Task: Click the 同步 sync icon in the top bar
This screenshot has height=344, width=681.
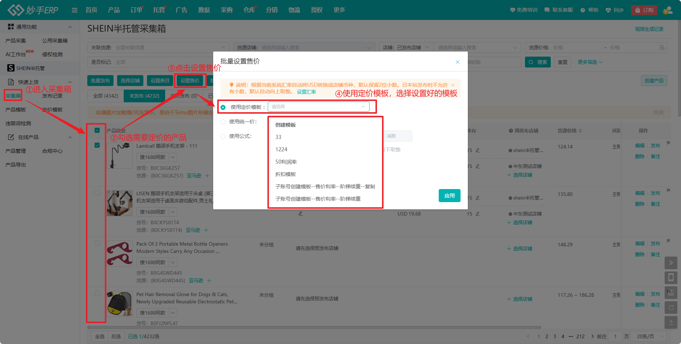Action: (608, 10)
